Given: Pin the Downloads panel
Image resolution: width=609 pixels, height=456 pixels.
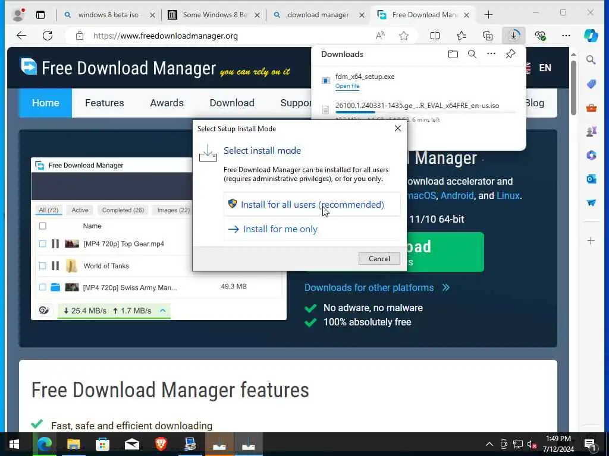Looking at the screenshot, I should [x=510, y=54].
